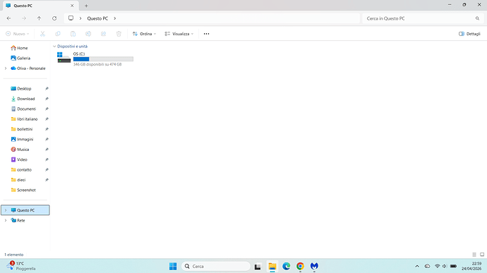Screen dimensions: 487x273
Task: Open Google Chrome from taskbar
Action: [300, 266]
